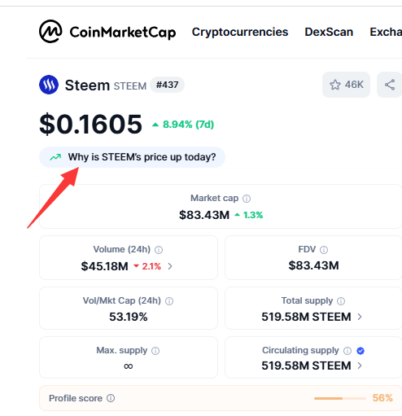The width and height of the screenshot is (402, 416).
Task: Expand the Circulating supply chevron arrow
Action: [360, 366]
